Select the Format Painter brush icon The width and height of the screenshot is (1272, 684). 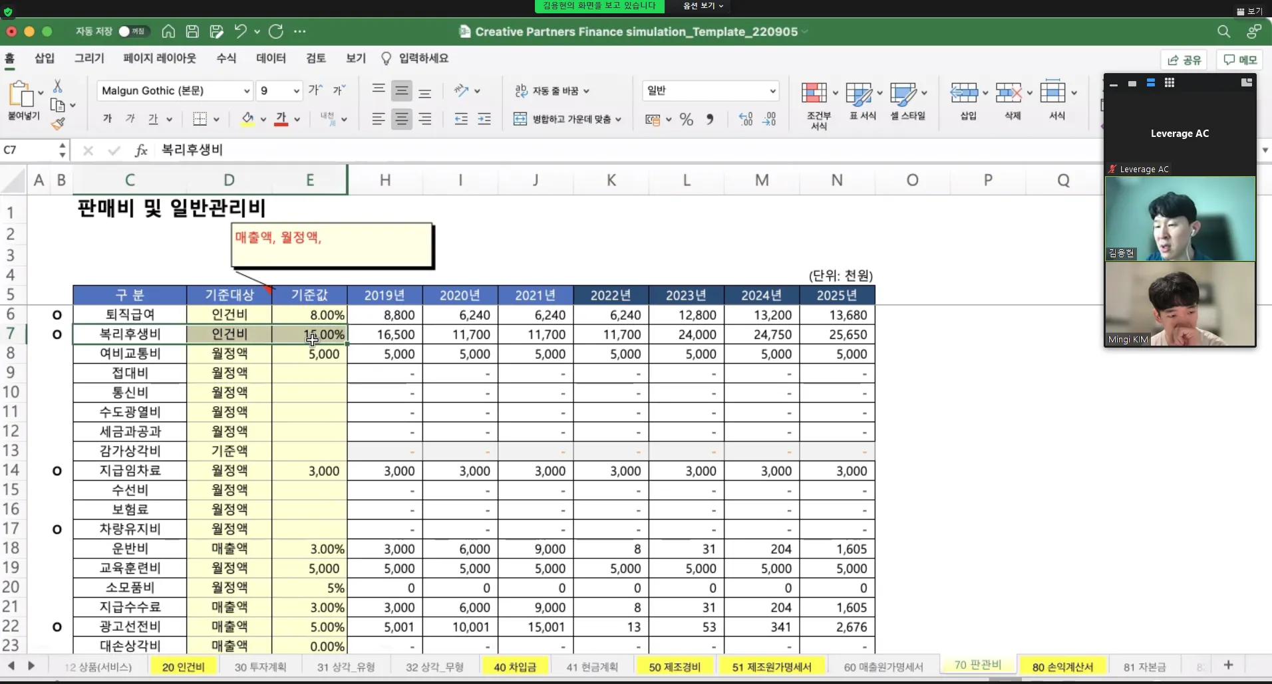[58, 123]
